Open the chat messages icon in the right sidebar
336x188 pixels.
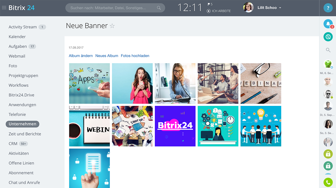(x=328, y=37)
